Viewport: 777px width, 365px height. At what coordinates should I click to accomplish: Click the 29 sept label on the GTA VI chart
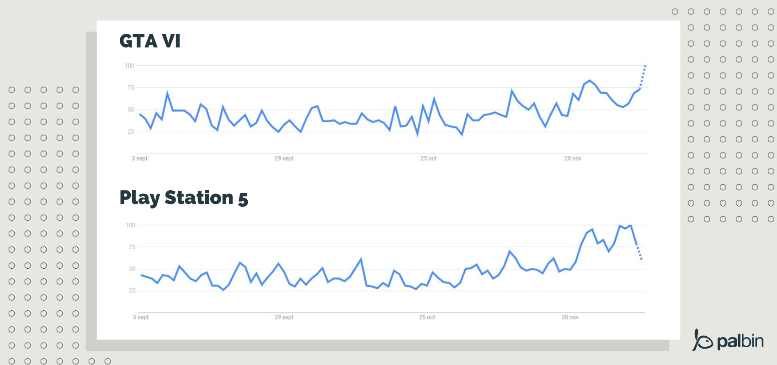pyautogui.click(x=284, y=158)
